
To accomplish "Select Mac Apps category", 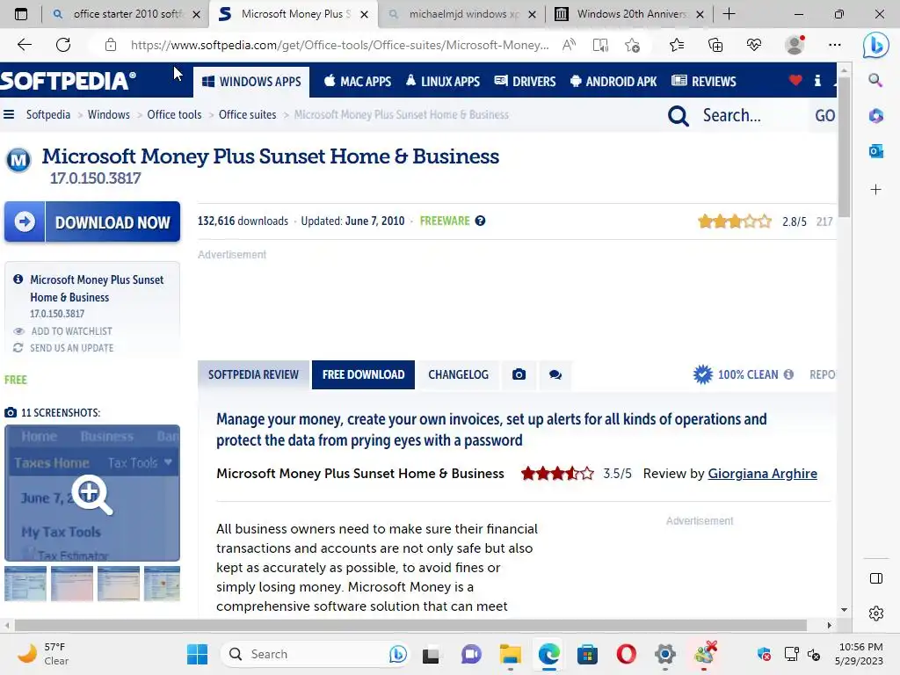I will 357,82.
